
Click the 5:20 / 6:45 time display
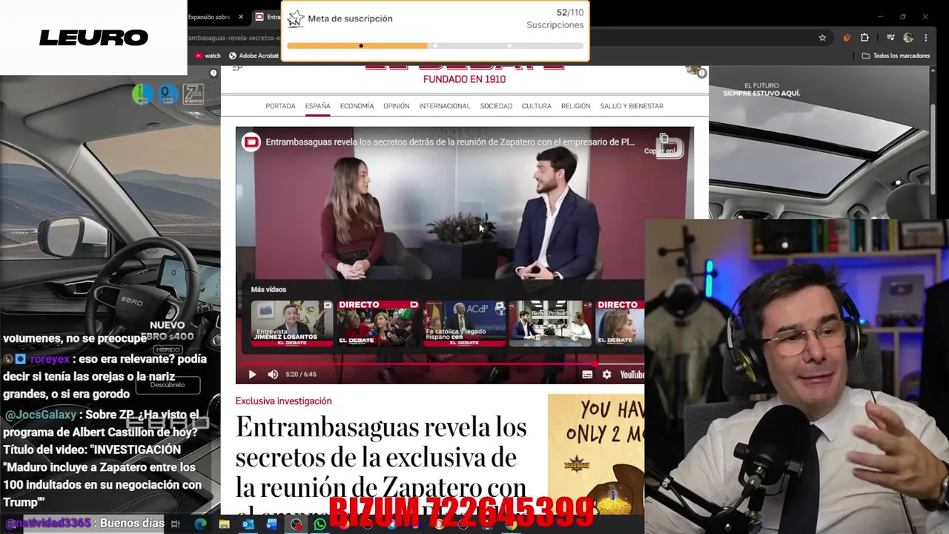click(301, 375)
